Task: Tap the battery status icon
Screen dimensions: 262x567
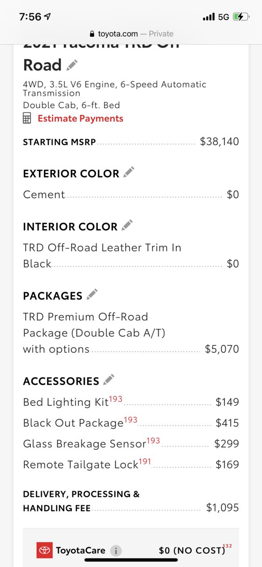Action: tap(241, 17)
